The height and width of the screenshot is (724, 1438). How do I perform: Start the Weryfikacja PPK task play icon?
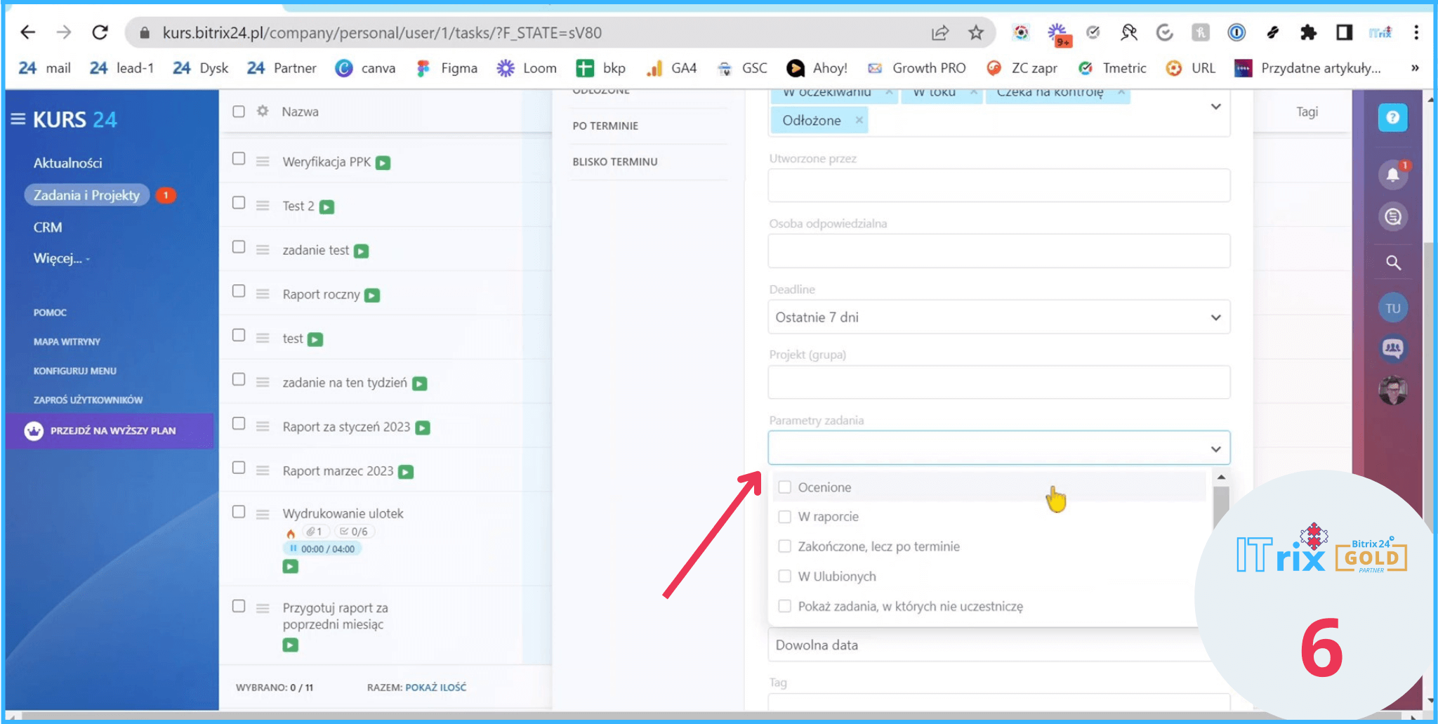(x=383, y=163)
